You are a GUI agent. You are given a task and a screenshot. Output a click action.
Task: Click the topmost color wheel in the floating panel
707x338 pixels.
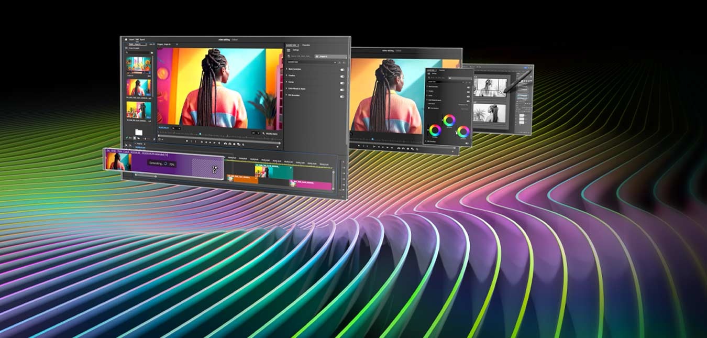pos(449,121)
